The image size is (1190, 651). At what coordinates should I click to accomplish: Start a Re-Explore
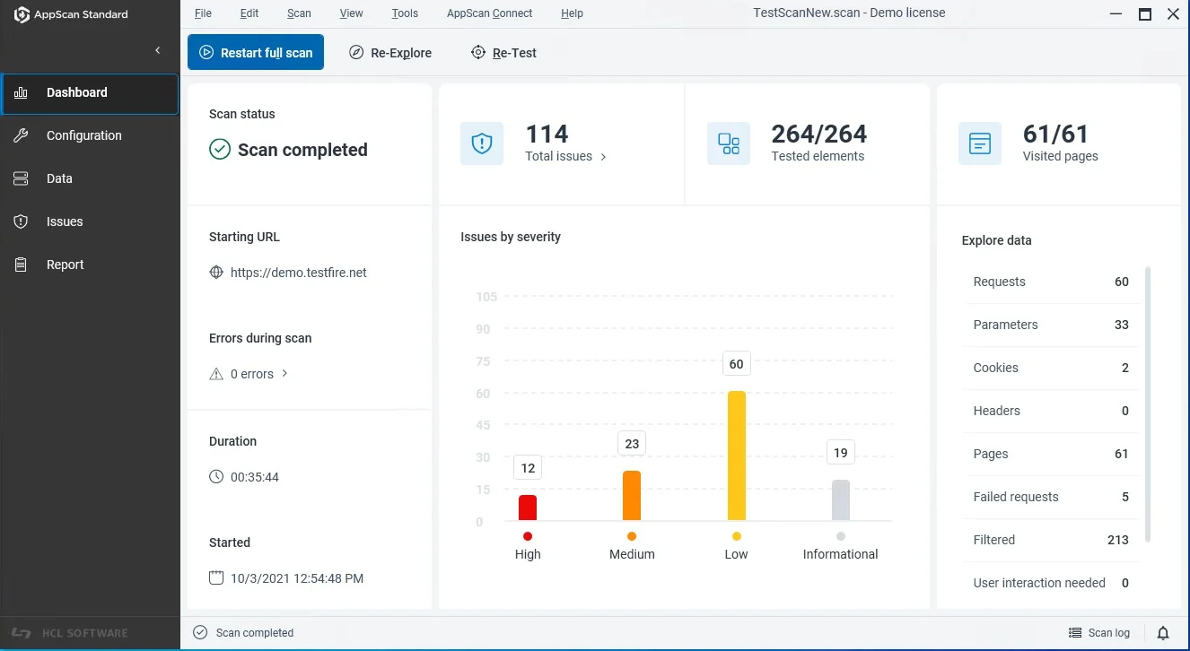click(390, 53)
